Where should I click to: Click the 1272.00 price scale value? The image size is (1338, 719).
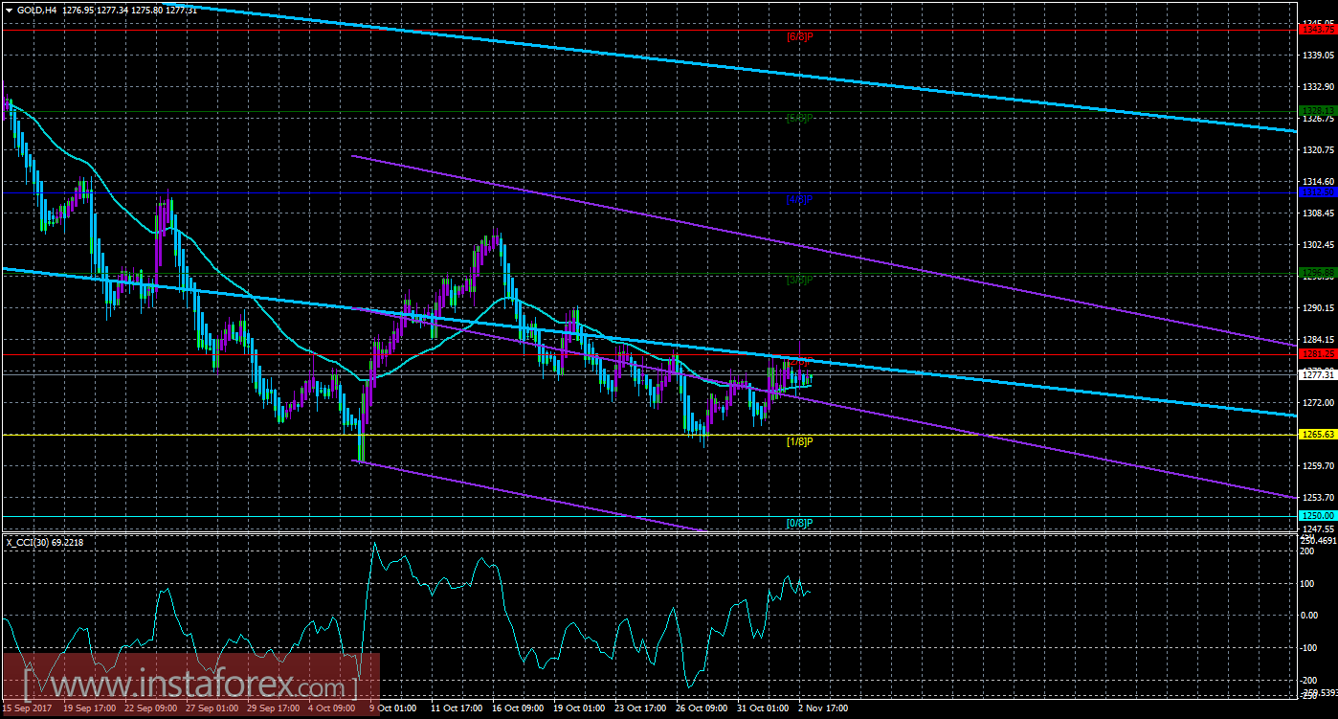[x=1317, y=402]
